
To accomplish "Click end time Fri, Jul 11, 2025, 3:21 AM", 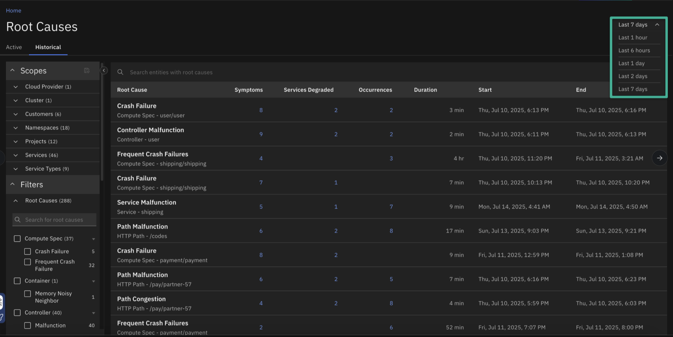I will (609, 158).
